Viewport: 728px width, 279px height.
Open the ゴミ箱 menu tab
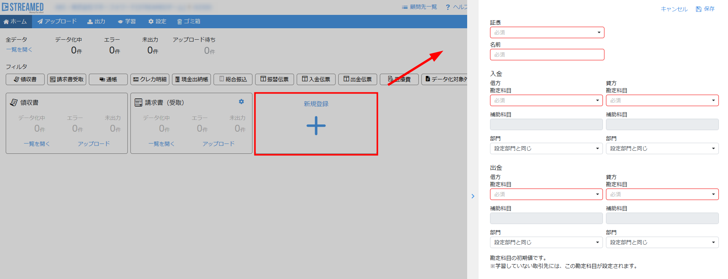[189, 21]
